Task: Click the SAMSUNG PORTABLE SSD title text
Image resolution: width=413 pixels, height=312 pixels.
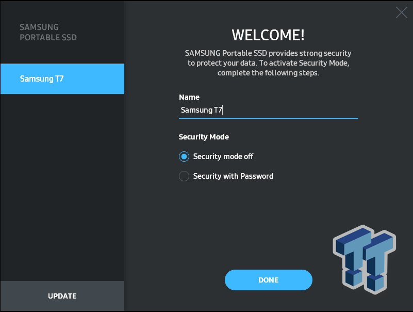Action: pyautogui.click(x=48, y=32)
